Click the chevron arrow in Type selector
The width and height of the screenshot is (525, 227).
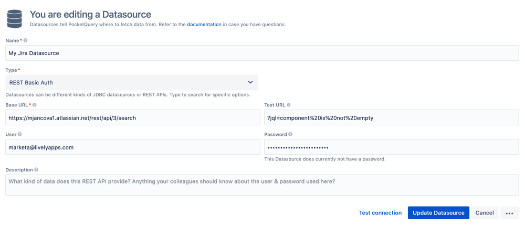[250, 82]
